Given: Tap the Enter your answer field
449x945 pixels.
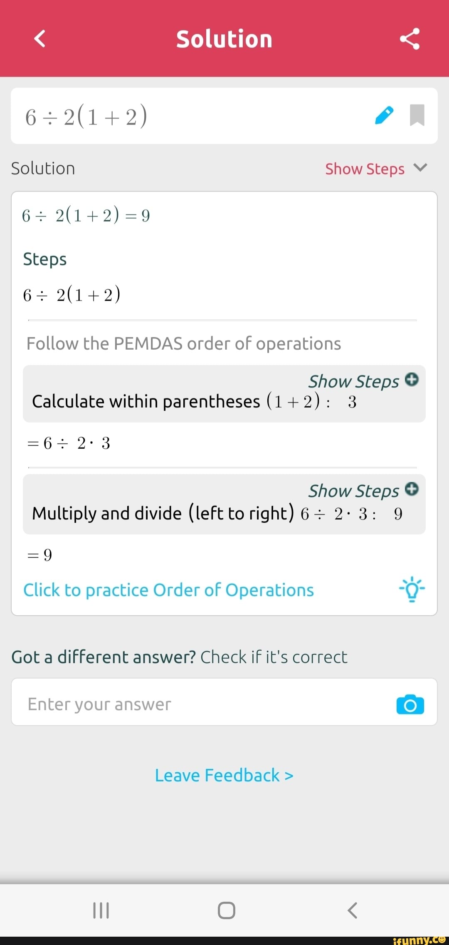Looking at the screenshot, I should point(166,703).
